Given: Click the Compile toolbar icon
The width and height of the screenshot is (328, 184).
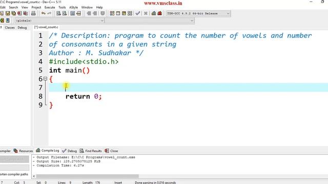Looking at the screenshot, I should point(112,13).
